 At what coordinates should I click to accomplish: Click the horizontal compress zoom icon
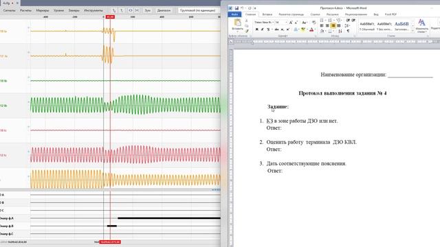137,10
